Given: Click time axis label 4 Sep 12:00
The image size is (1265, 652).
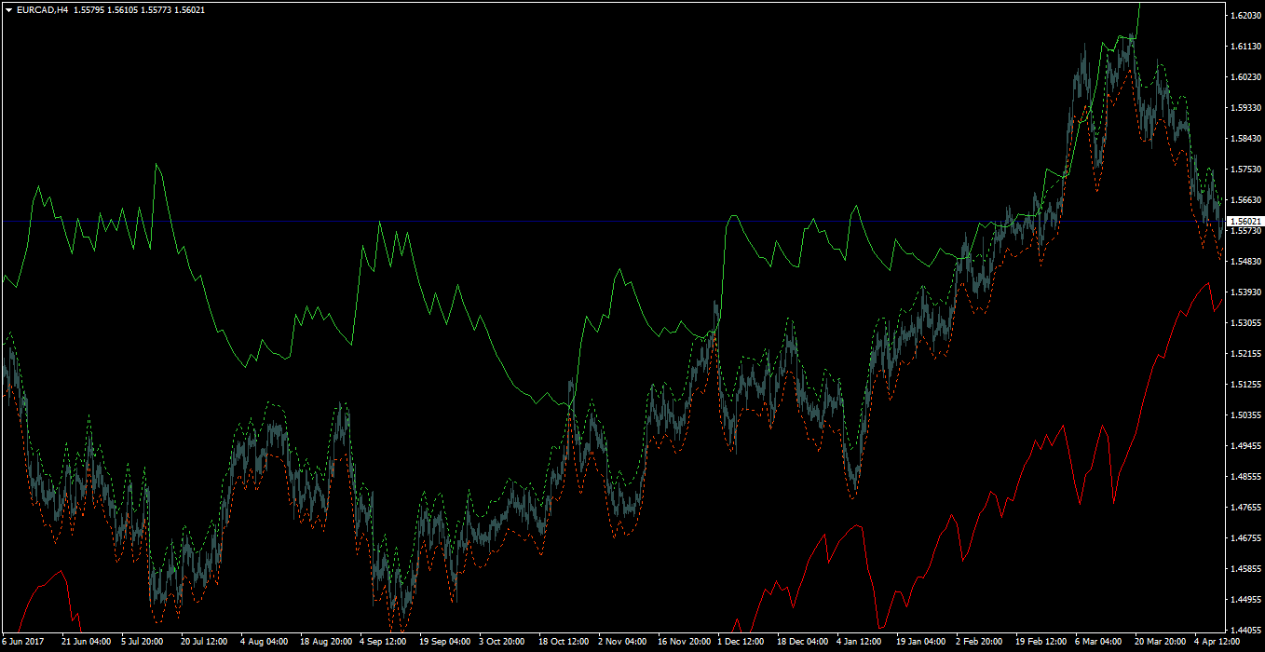Looking at the screenshot, I should (384, 642).
